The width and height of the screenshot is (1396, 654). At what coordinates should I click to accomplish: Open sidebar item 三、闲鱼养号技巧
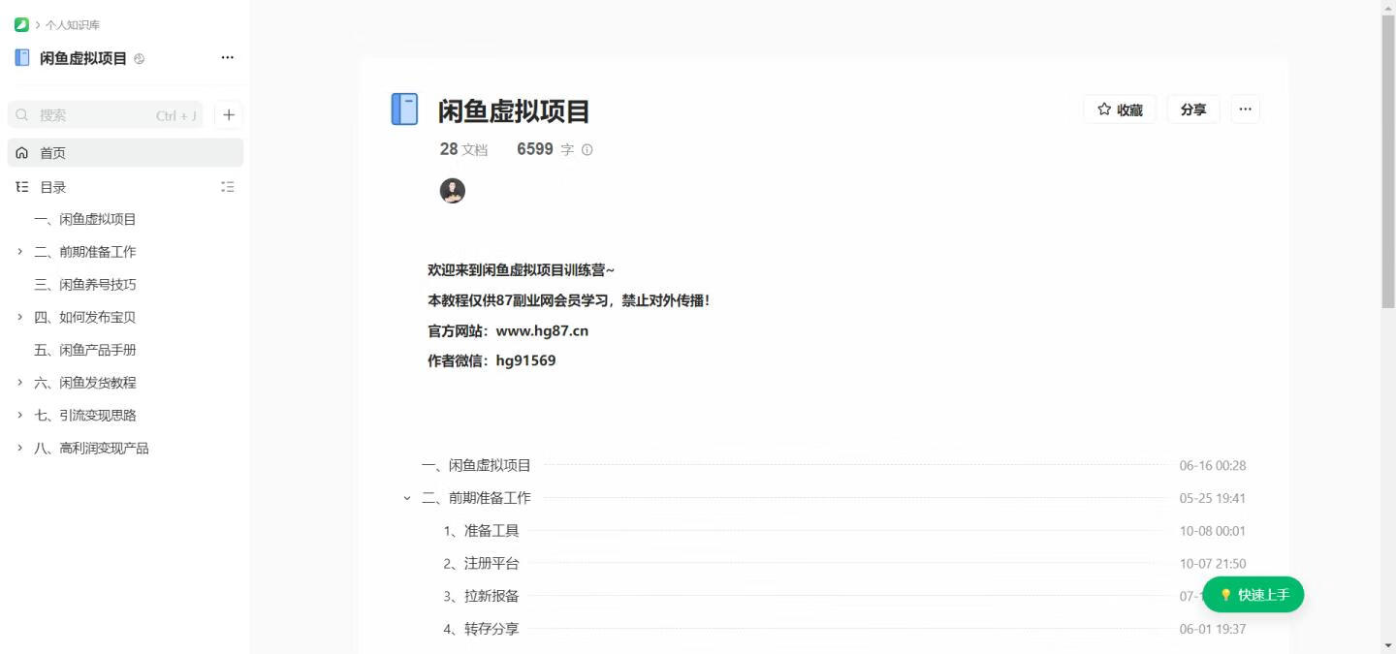85,285
